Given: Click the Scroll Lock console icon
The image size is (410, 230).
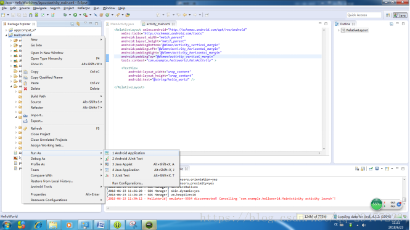Looking at the screenshot, I should pos(363,169).
